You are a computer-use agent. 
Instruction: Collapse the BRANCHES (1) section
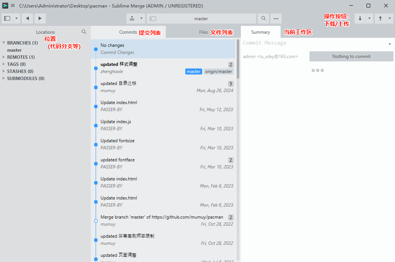coord(4,43)
